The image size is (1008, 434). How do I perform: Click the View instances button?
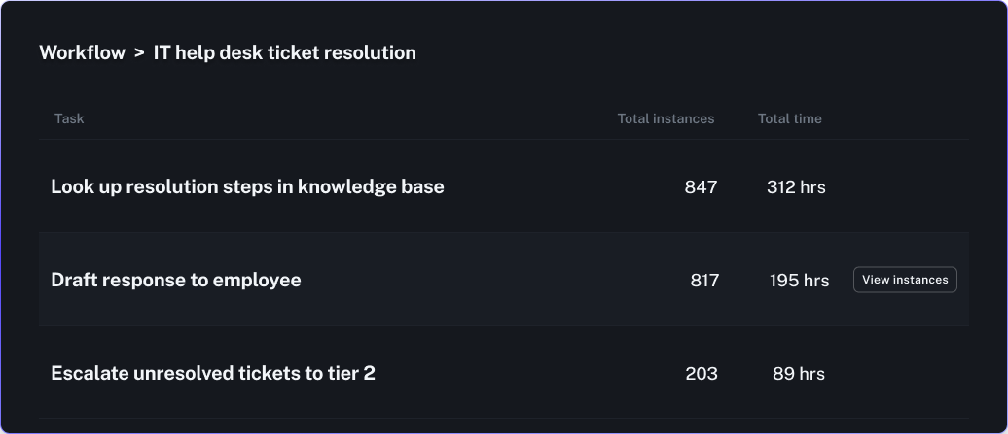tap(905, 280)
